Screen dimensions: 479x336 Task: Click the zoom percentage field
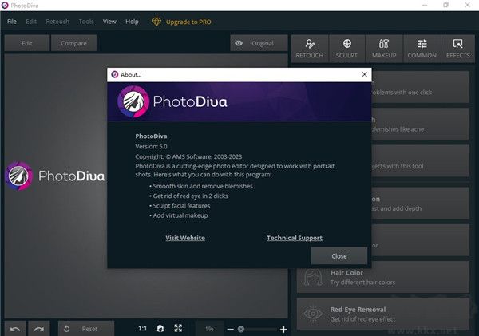click(x=209, y=329)
